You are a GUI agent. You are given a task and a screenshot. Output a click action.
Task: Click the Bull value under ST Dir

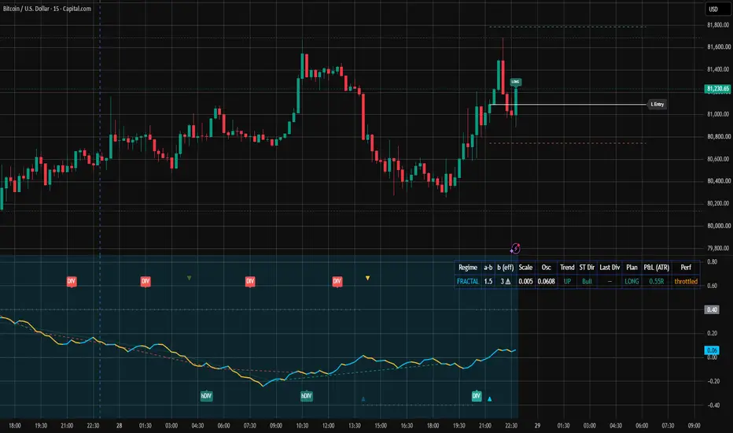click(587, 281)
